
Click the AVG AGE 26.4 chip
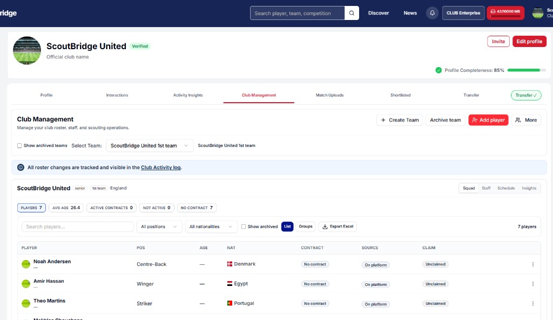click(66, 208)
